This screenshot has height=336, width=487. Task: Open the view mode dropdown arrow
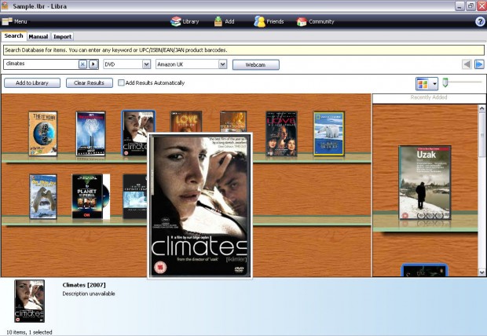pyautogui.click(x=434, y=84)
